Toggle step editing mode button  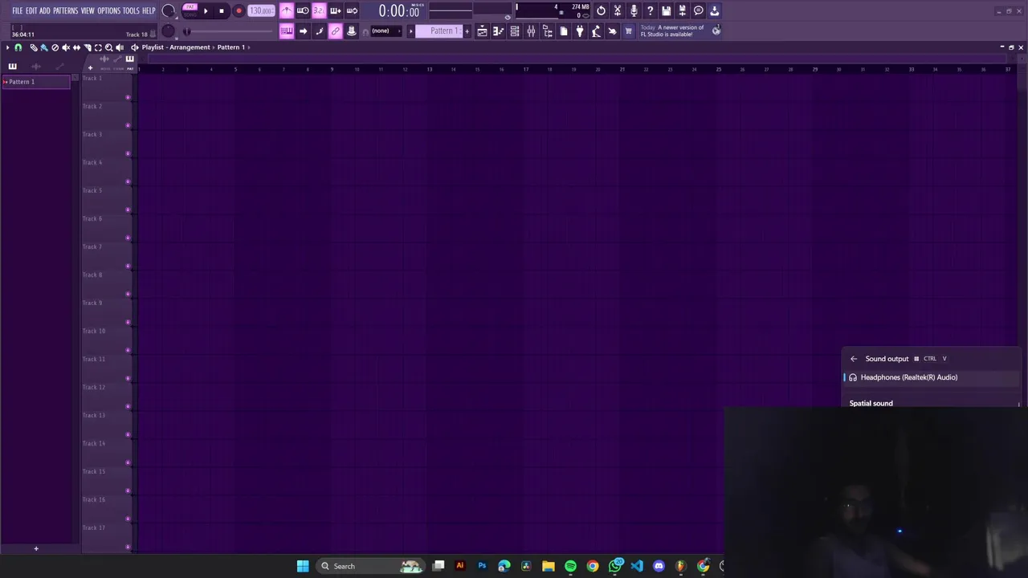[319, 31]
